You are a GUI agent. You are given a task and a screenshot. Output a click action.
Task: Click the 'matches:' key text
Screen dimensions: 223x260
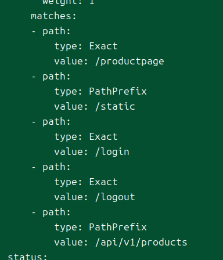[x=53, y=16]
